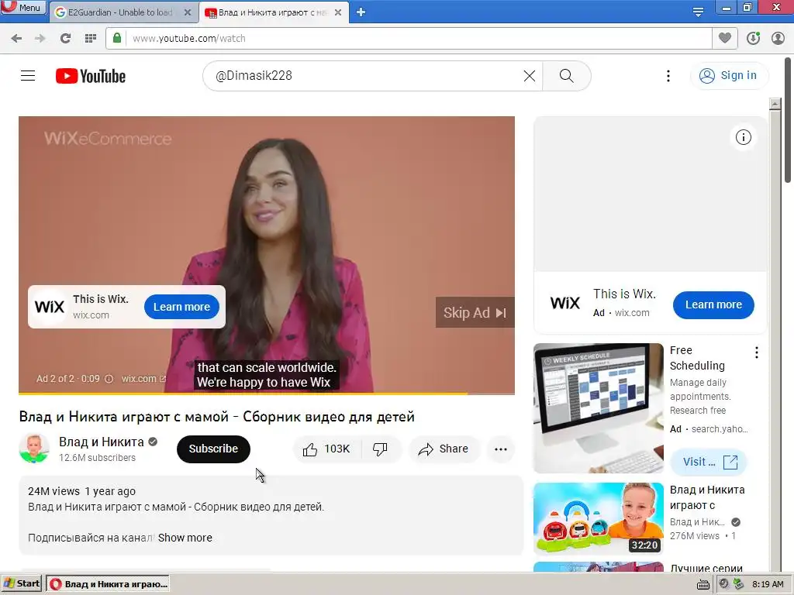Open the browser downloads icon
This screenshot has width=794, height=595.
pos(753,39)
